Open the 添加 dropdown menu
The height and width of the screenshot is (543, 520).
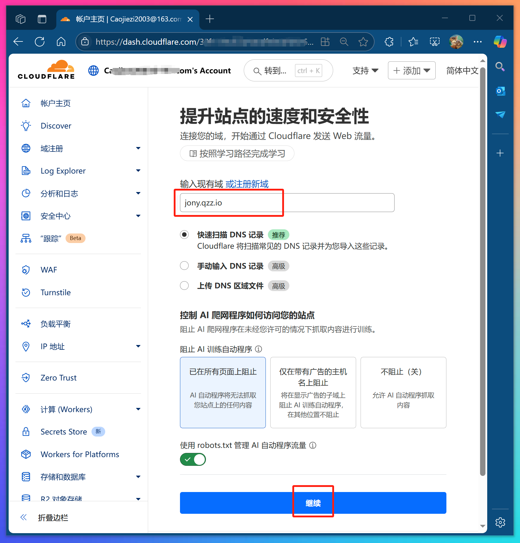tap(411, 70)
